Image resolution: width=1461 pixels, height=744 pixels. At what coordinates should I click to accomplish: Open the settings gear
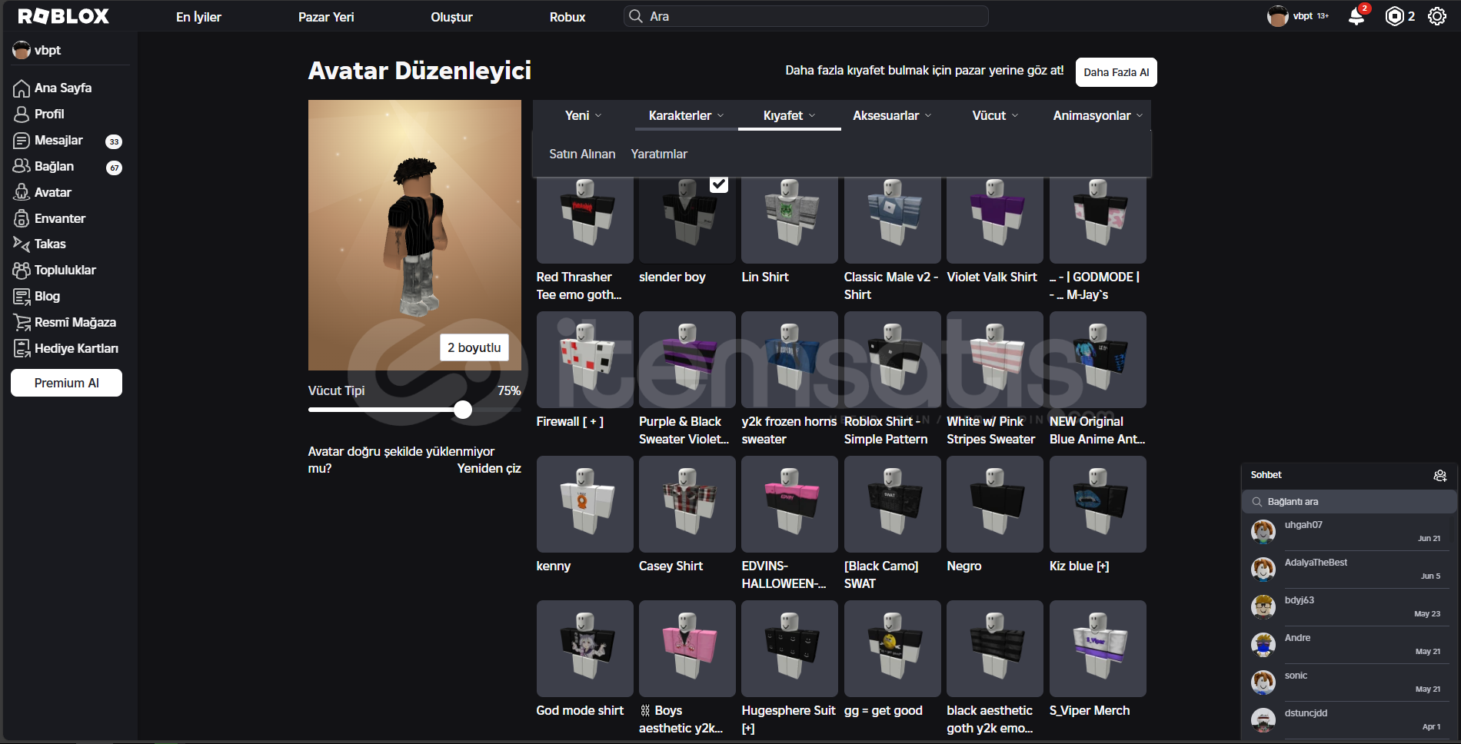pyautogui.click(x=1436, y=16)
